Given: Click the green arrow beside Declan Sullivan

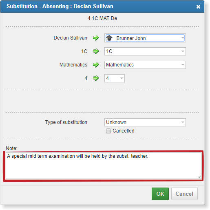Looking at the screenshot, I should [x=96, y=38].
